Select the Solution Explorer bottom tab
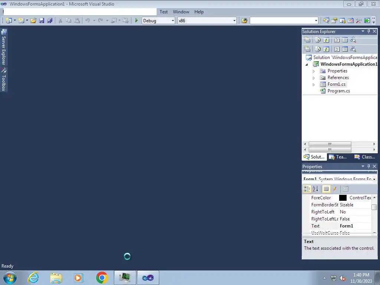The image size is (380, 285). pos(314,157)
